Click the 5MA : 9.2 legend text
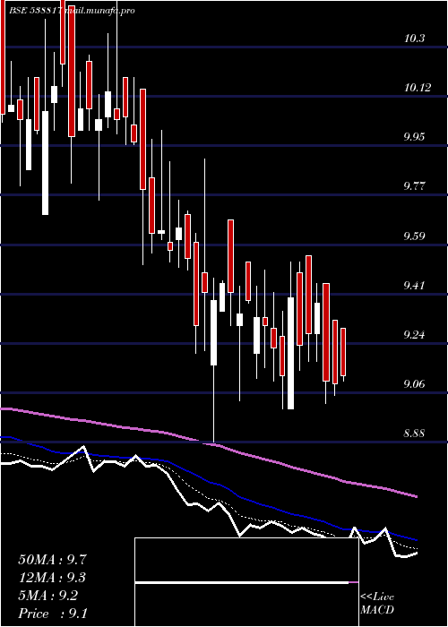 click(x=48, y=596)
